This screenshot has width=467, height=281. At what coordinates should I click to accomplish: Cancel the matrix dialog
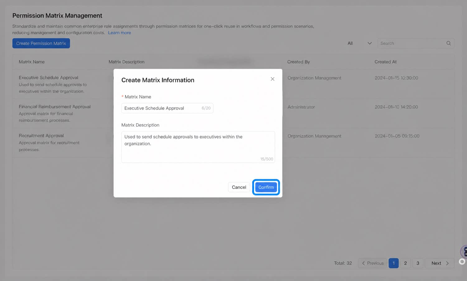(x=239, y=187)
